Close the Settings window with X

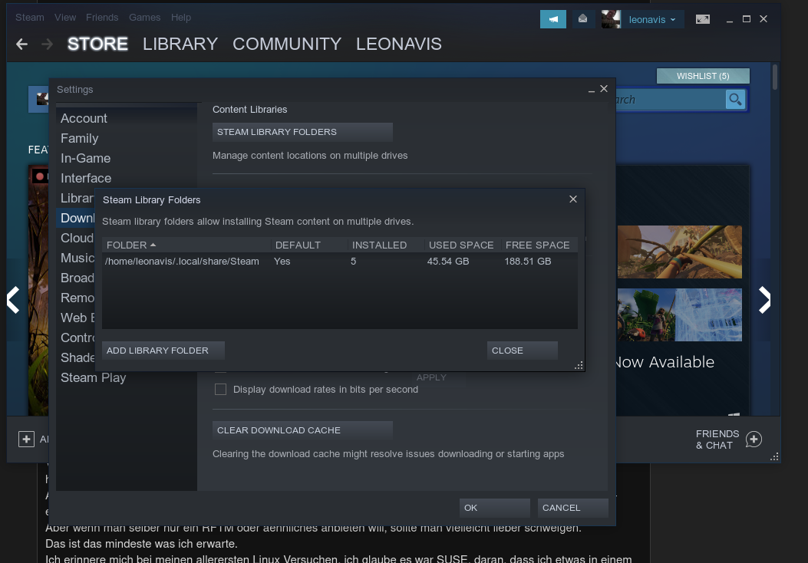pos(604,89)
